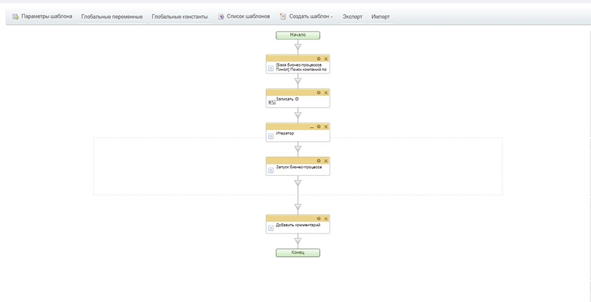Screen dimensions: 591x302
Task: Click Импорт in the toolbar
Action: (x=380, y=16)
